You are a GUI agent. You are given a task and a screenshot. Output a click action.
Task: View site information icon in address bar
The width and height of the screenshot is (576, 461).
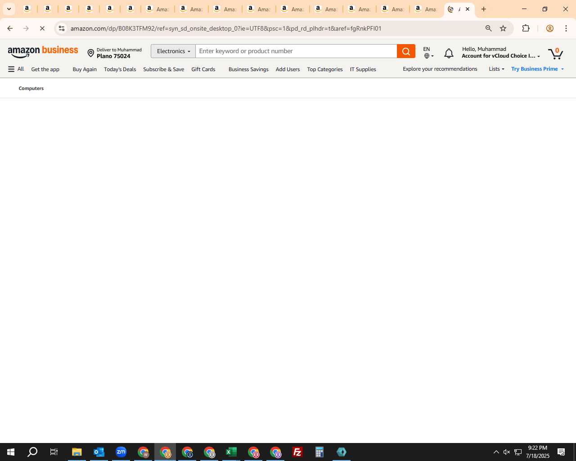click(62, 28)
